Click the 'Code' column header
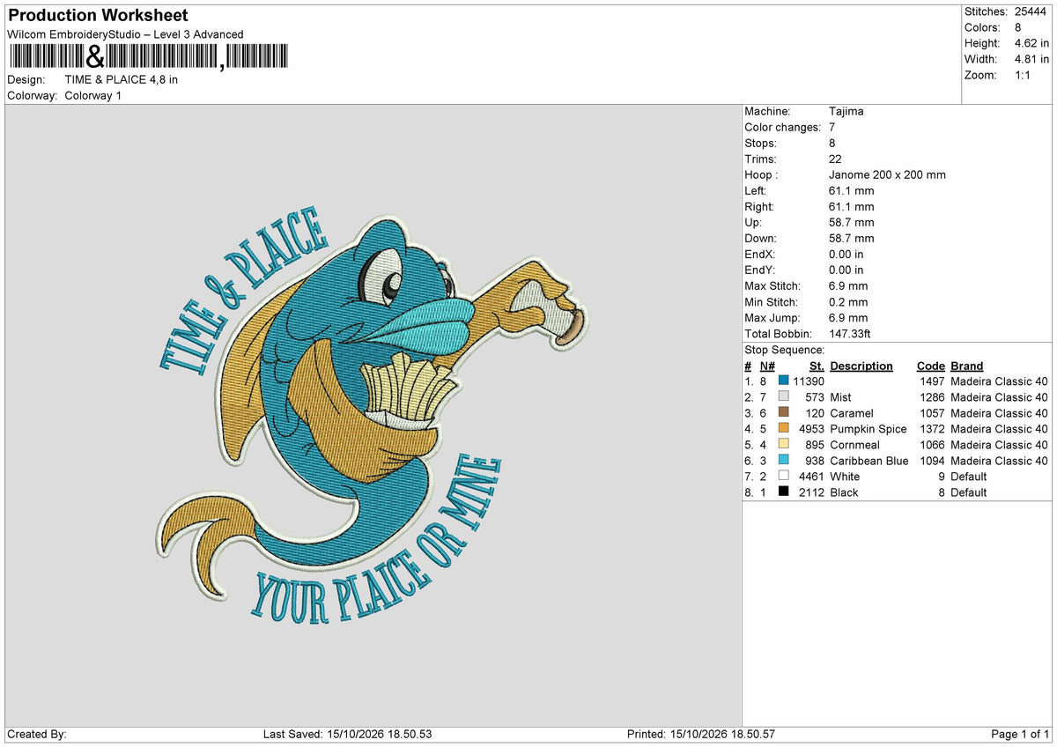This screenshot has width=1057, height=747. click(930, 366)
